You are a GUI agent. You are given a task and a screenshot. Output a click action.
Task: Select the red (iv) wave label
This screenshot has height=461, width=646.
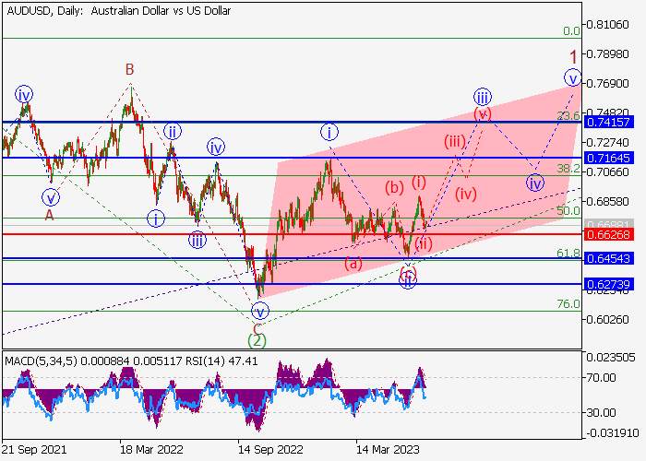pyautogui.click(x=466, y=194)
